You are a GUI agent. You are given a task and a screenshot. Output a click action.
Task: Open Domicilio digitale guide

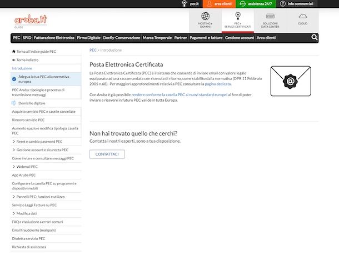click(32, 103)
